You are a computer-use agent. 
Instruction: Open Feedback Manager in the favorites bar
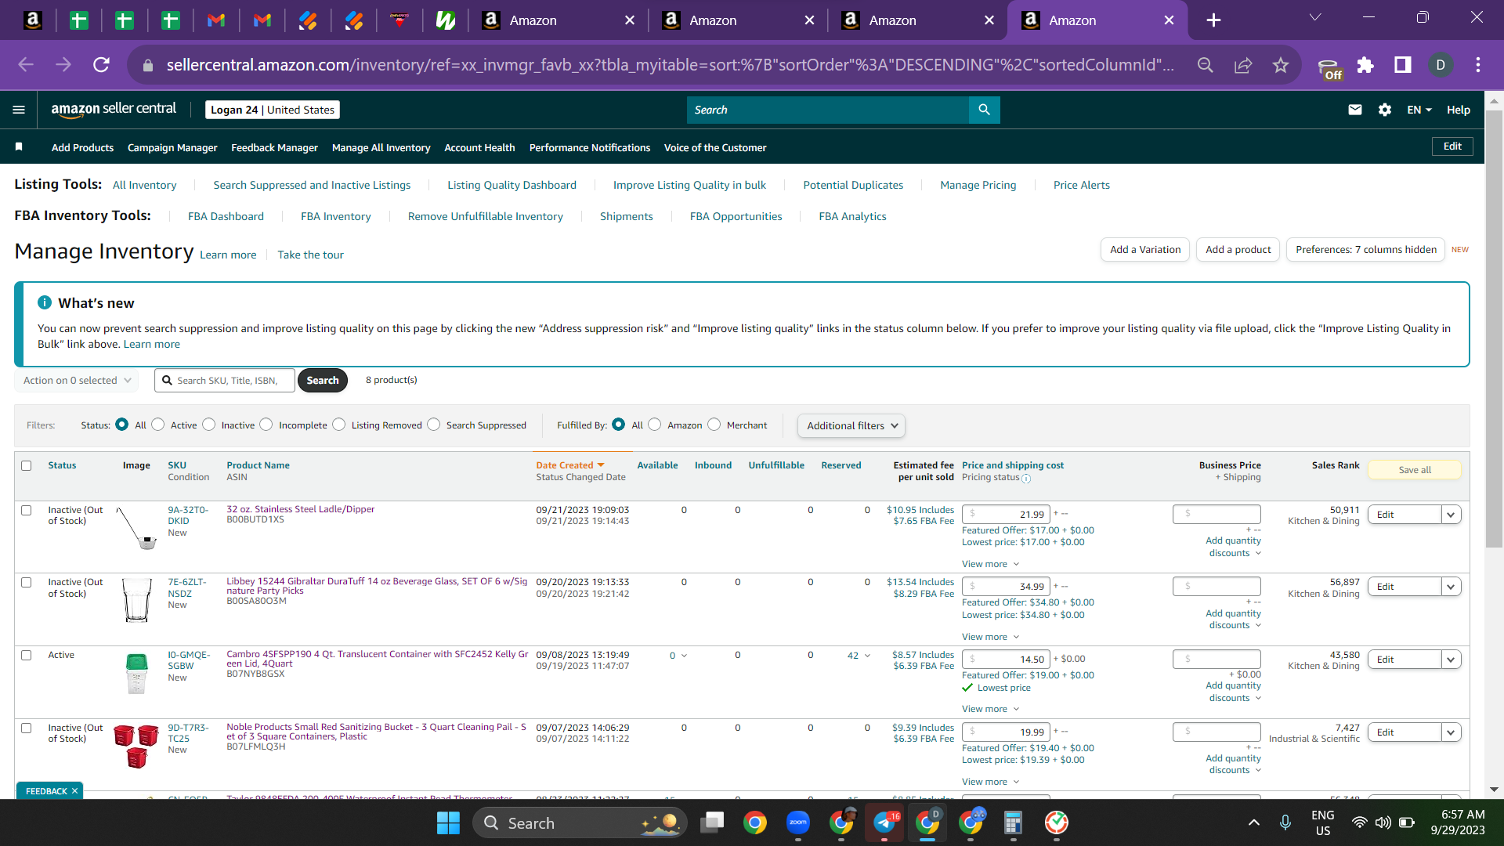274,147
